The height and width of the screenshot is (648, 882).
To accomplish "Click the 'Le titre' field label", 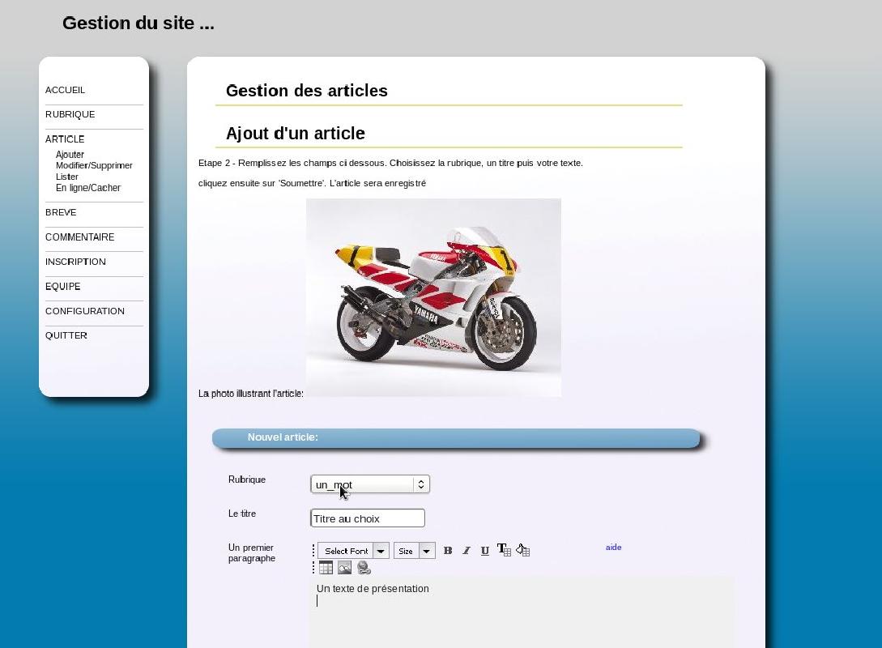I will pos(242,514).
